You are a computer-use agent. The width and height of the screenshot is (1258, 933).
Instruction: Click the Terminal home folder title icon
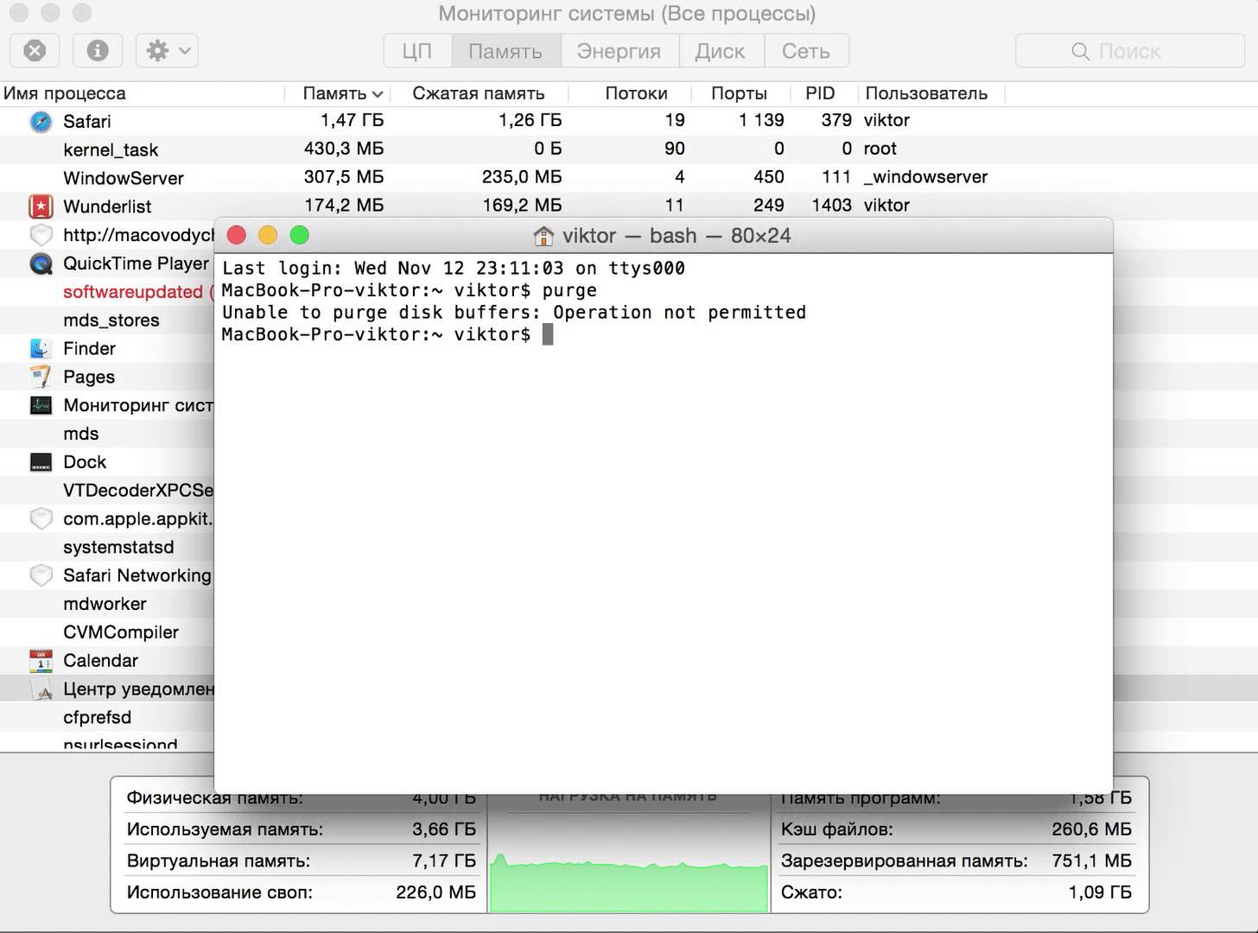(543, 236)
